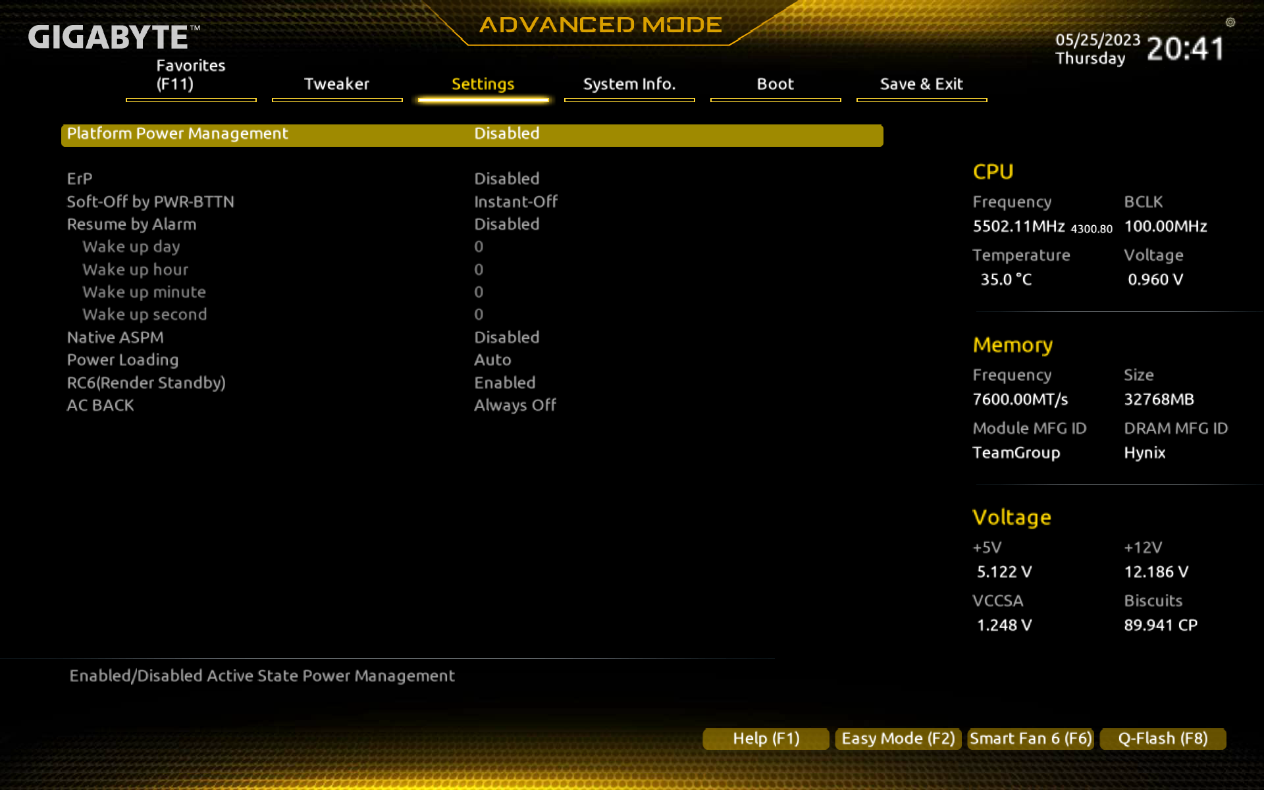This screenshot has width=1264, height=790.
Task: Toggle RC6(Render Standby) Enabled value
Action: click(x=504, y=383)
